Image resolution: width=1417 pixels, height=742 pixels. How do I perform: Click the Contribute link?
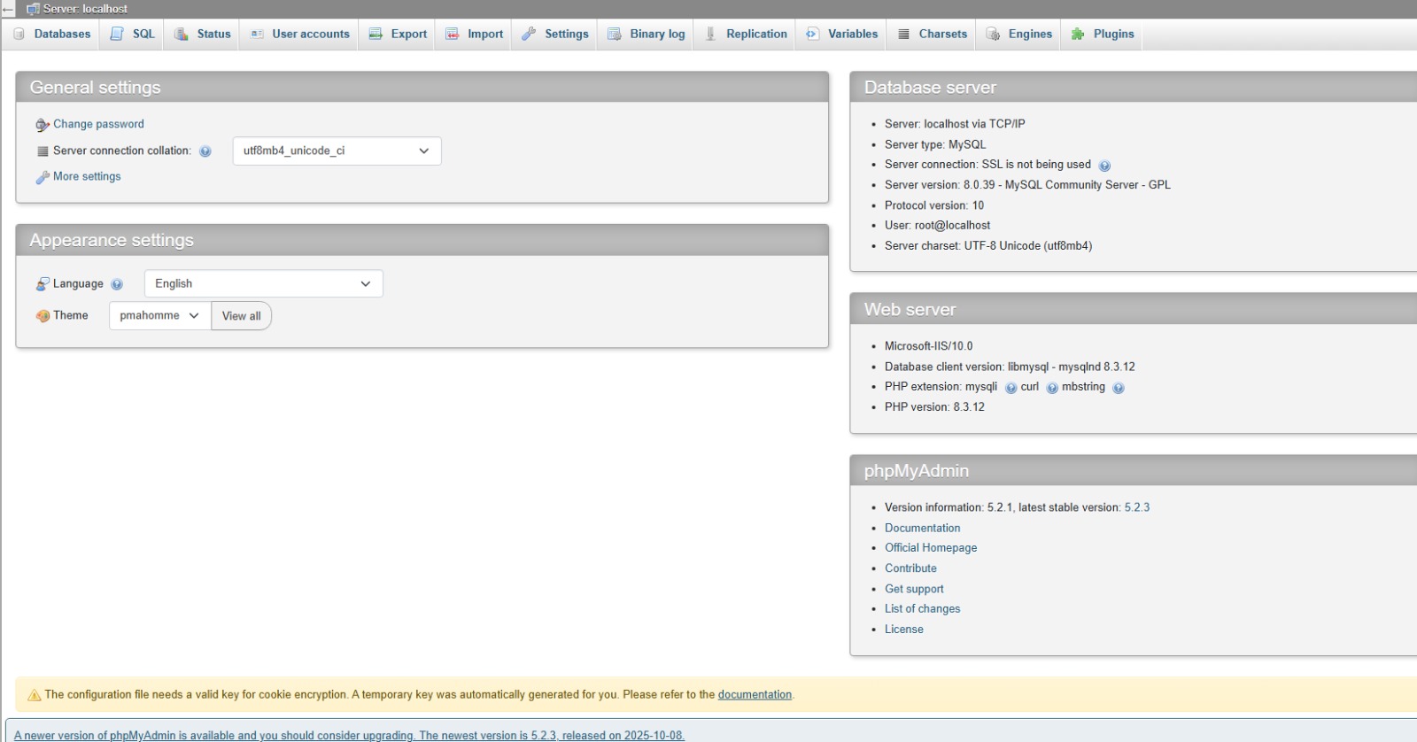[910, 568]
